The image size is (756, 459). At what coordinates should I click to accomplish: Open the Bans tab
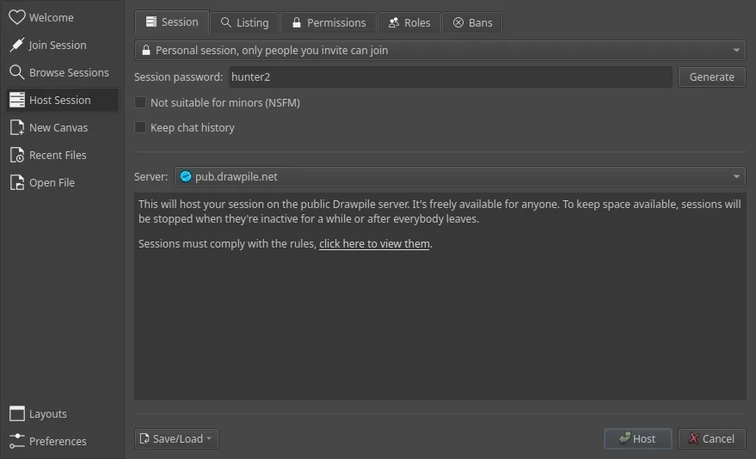472,22
